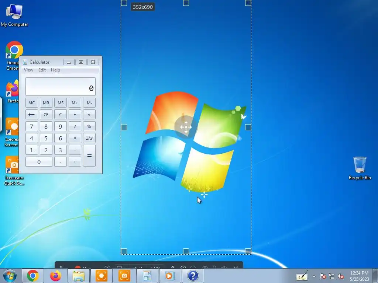The image size is (378, 283).
Task: Click the CE clear entry button
Action: [x=46, y=115]
